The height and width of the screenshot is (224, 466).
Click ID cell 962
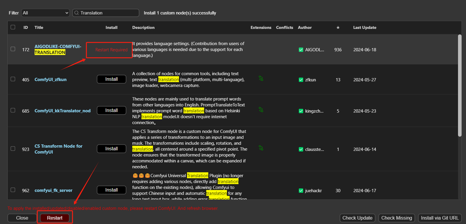tap(26, 191)
